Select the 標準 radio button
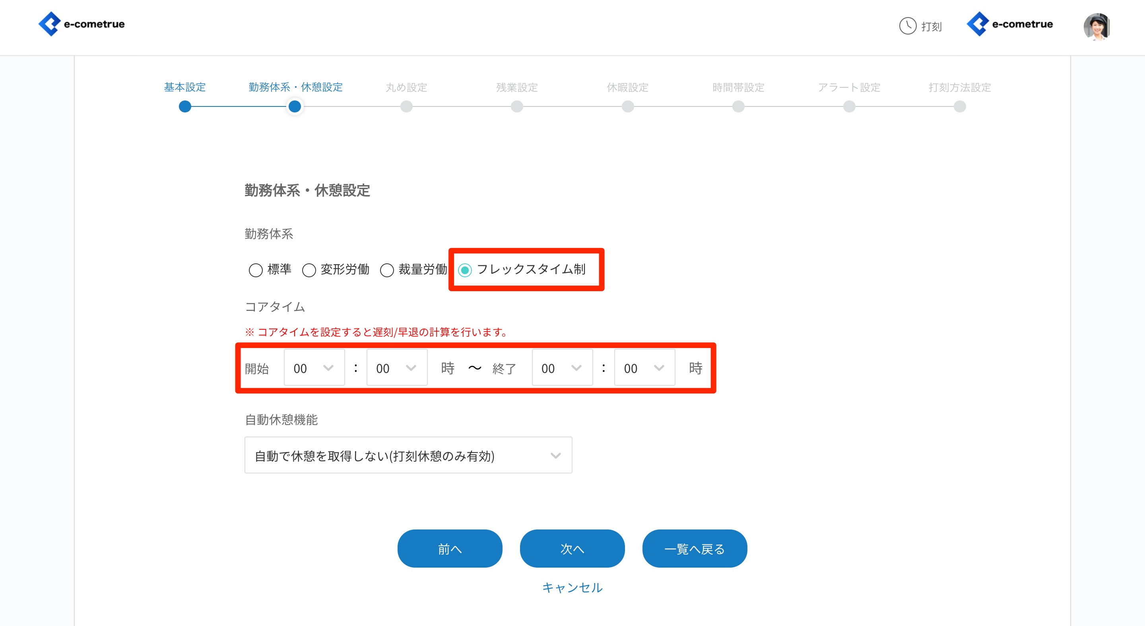 coord(256,270)
